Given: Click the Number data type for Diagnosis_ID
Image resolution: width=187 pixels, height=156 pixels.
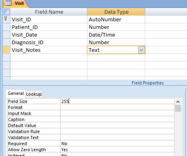Looking at the screenshot, I should pyautogui.click(x=116, y=43).
